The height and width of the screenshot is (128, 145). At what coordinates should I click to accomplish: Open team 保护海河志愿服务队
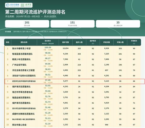point(21,87)
